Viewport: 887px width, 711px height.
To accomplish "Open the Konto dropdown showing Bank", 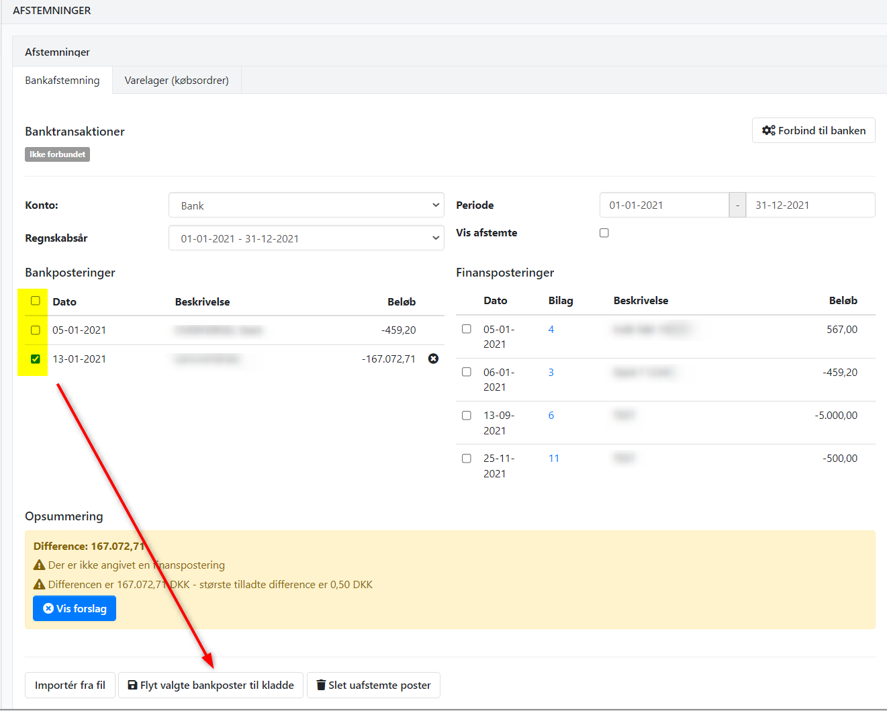I will (x=306, y=205).
